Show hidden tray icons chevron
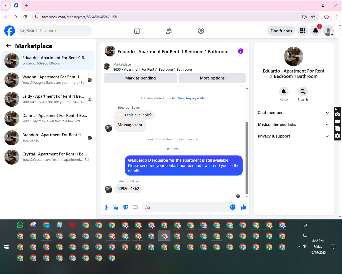This screenshot has width=342, height=274. point(299,246)
